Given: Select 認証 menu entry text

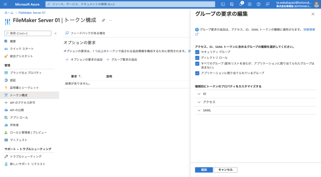Looking at the screenshot, I should (13, 80).
